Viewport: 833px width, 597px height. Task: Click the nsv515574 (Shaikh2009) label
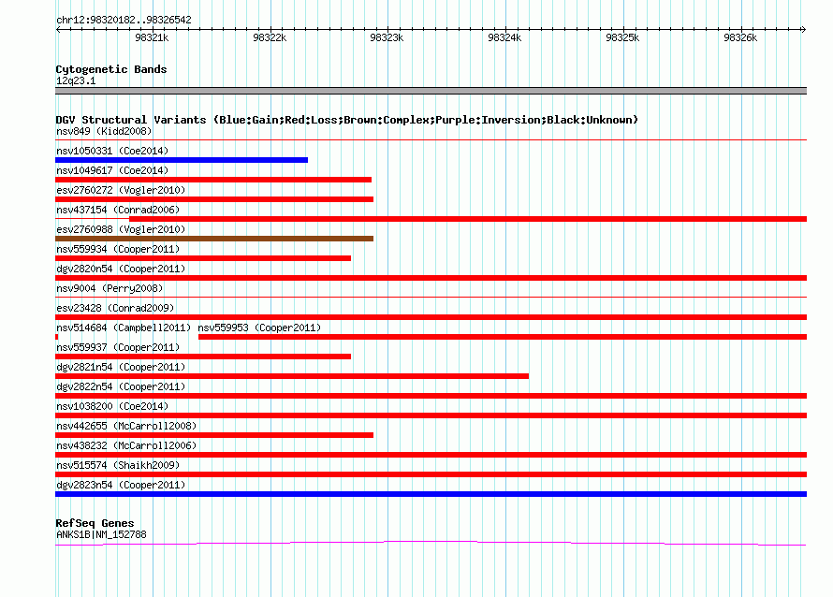point(118,465)
